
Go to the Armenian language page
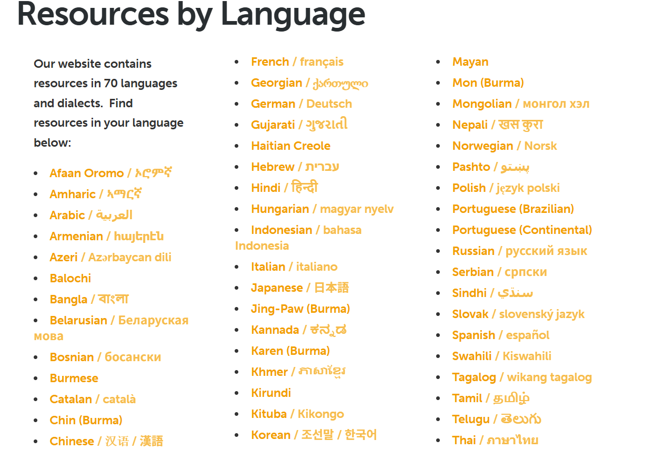tap(107, 236)
